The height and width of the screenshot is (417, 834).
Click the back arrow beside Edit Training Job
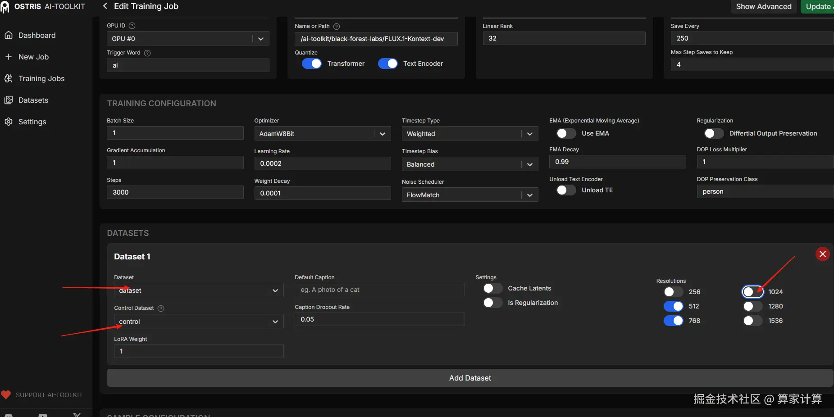105,6
